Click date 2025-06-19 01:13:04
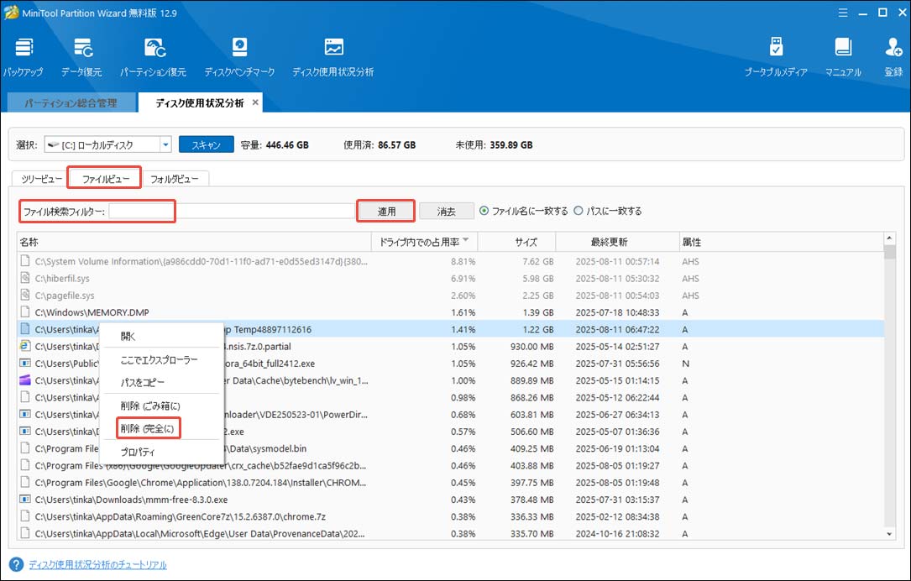 pos(617,448)
